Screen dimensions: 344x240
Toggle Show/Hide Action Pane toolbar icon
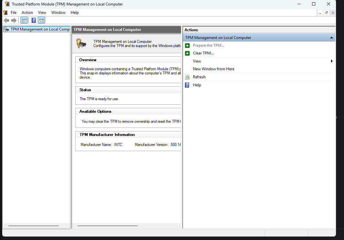pos(41,20)
